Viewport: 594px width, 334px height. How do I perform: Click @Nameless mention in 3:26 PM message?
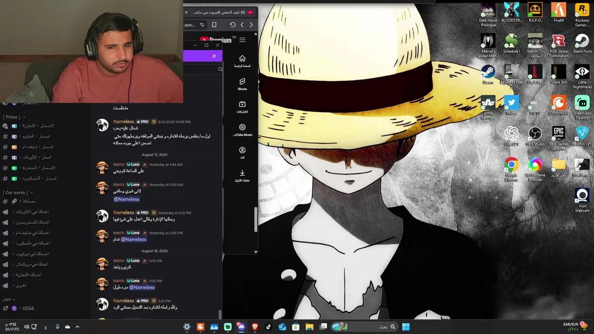pyautogui.click(x=142, y=287)
